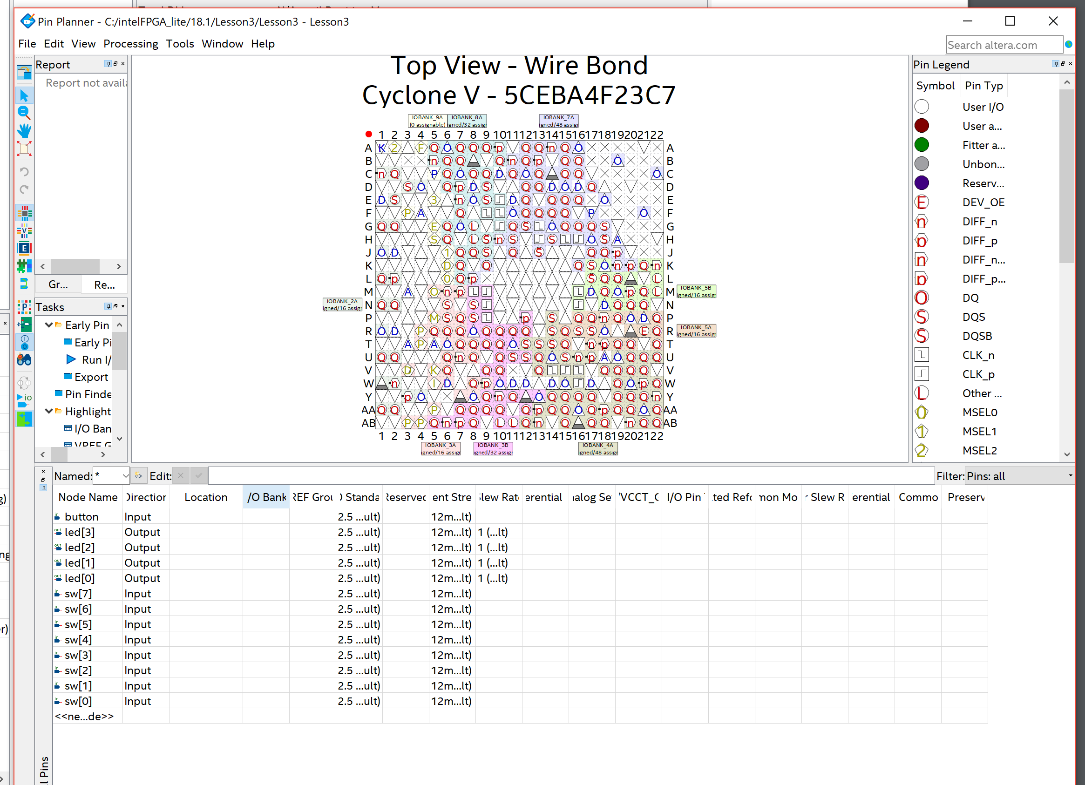Click the Location column header

[x=206, y=497]
